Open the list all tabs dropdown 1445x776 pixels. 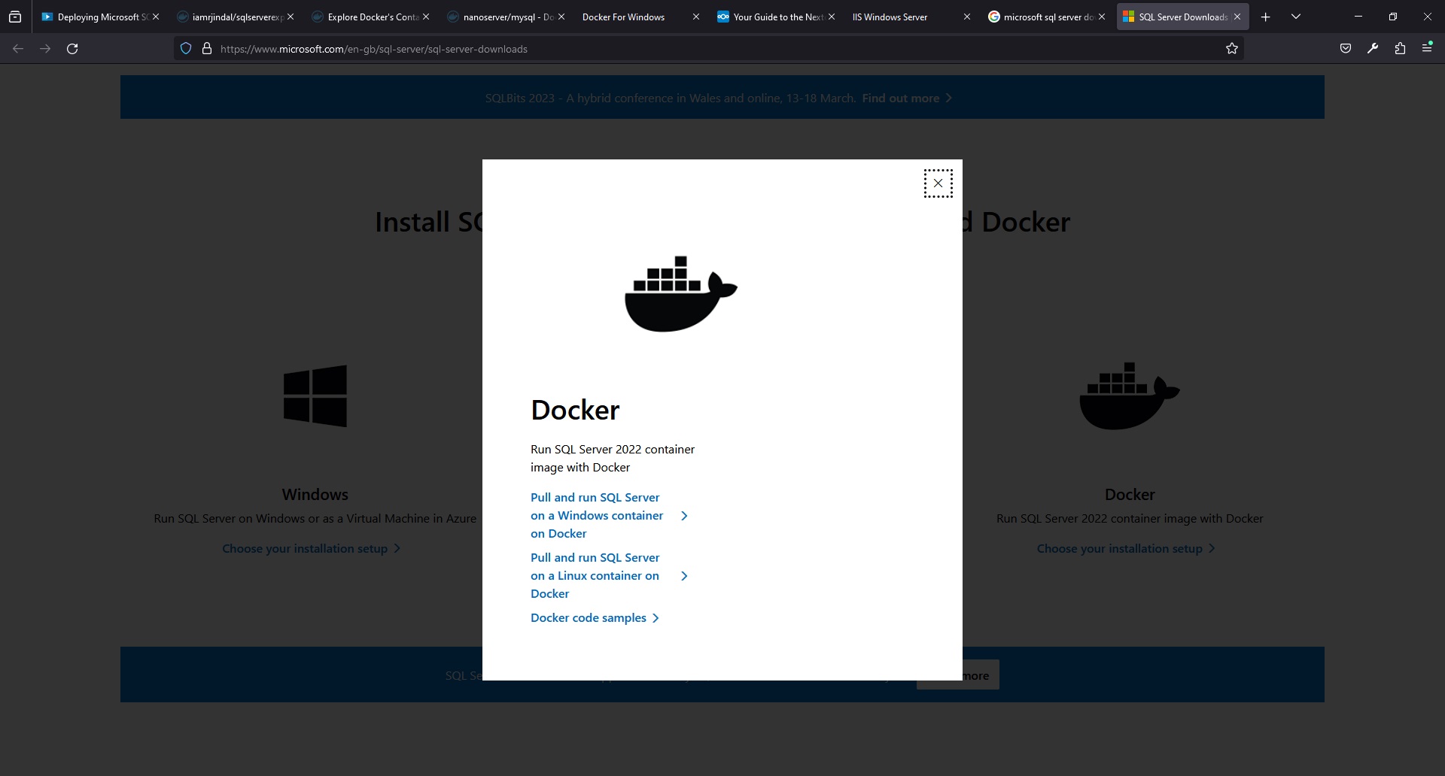[x=1296, y=17]
